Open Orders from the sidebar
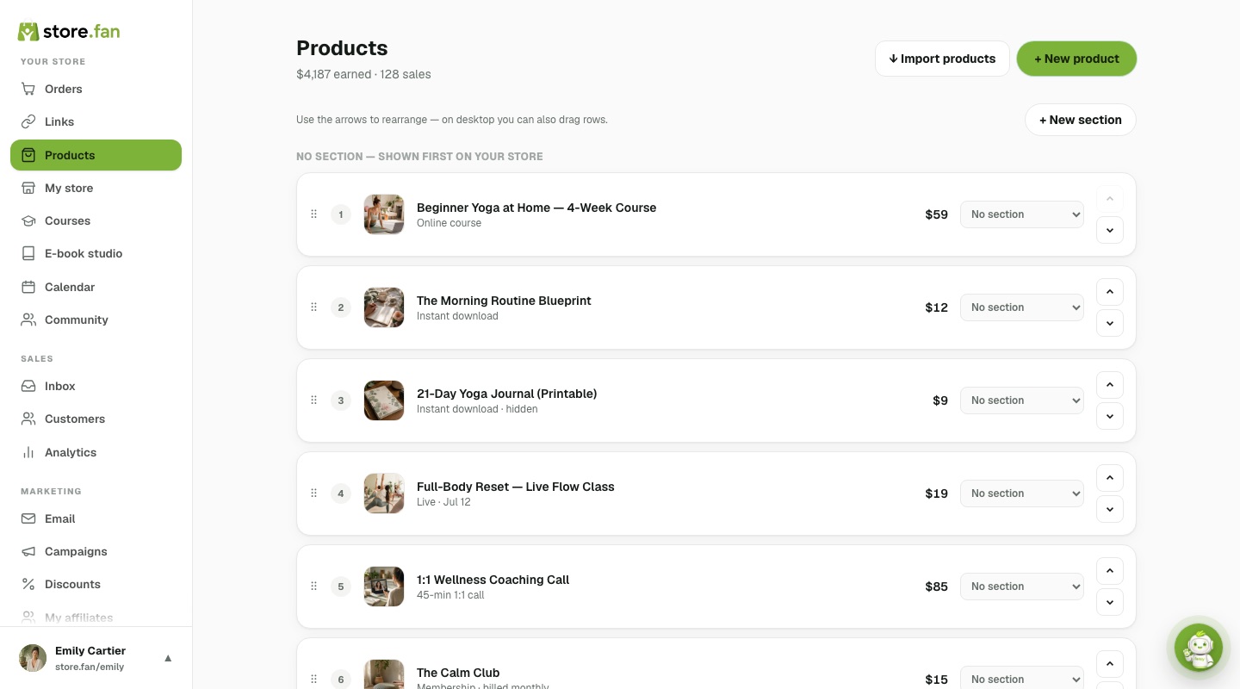 click(96, 89)
